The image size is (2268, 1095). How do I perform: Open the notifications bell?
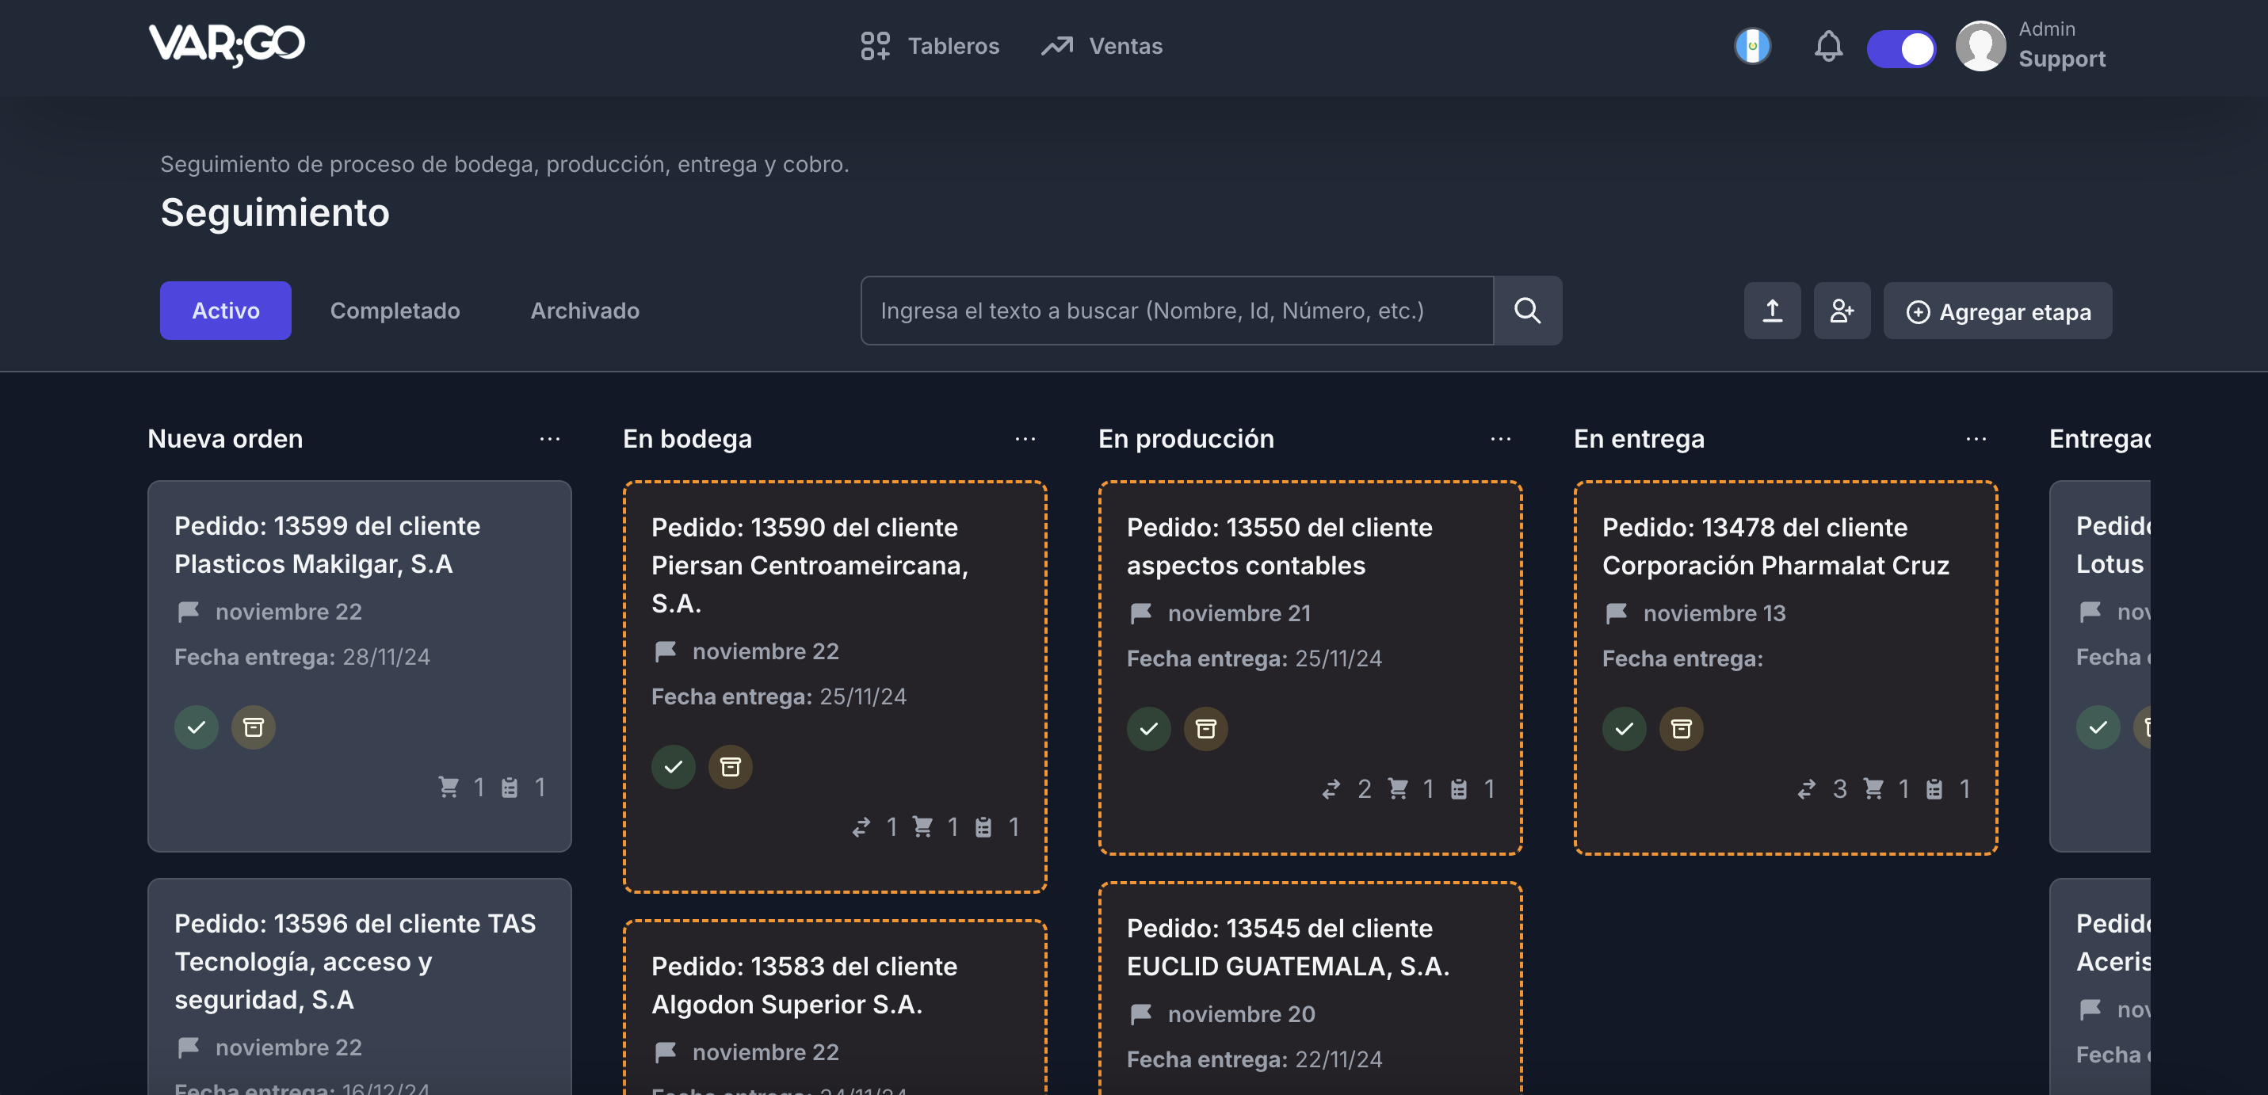[1827, 46]
